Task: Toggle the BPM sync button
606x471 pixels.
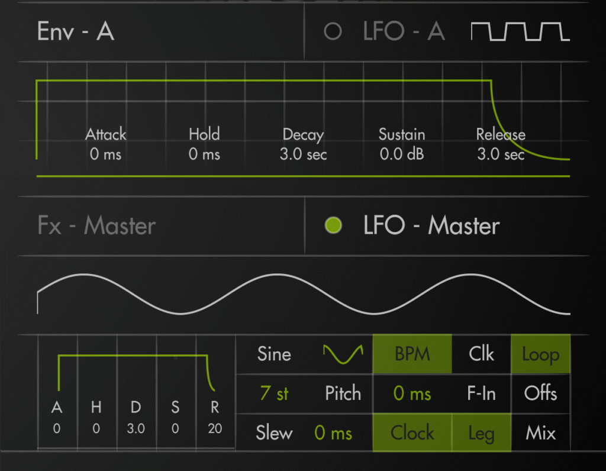Action: tap(412, 354)
